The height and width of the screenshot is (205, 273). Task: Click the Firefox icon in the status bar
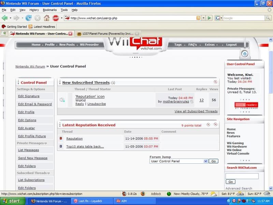coord(143,194)
